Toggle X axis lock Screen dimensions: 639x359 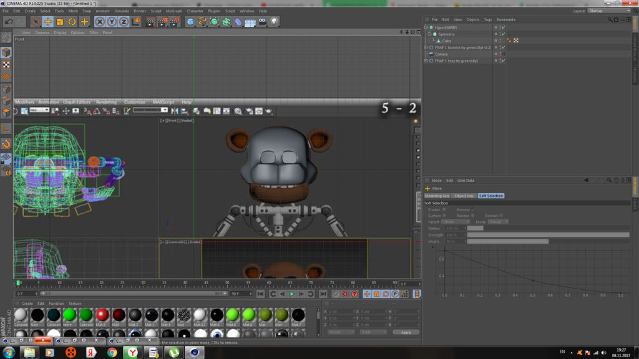100,22
